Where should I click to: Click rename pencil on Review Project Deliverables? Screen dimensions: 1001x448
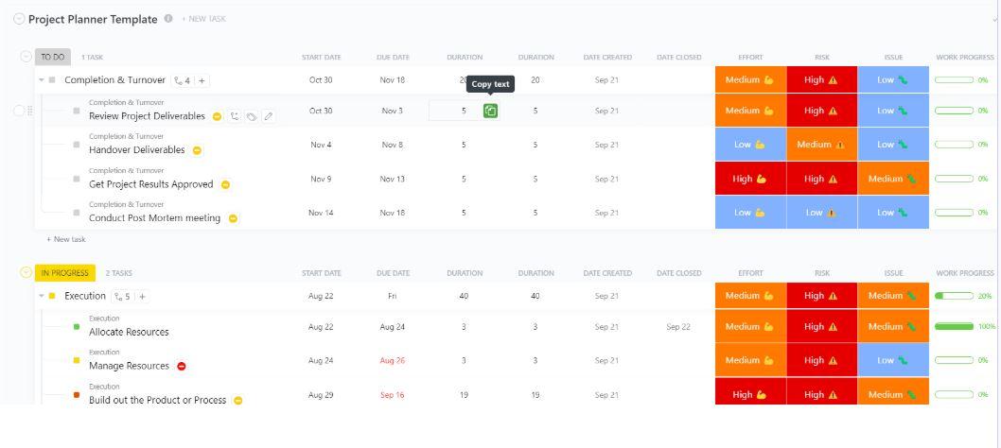269,116
